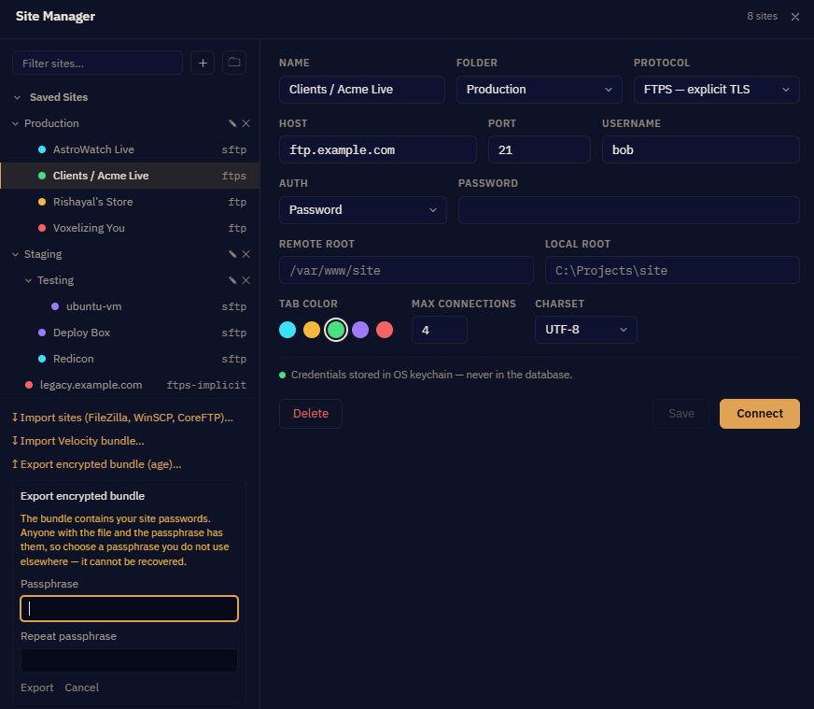Click the Passphrase input field
This screenshot has height=709, width=814.
(x=129, y=609)
